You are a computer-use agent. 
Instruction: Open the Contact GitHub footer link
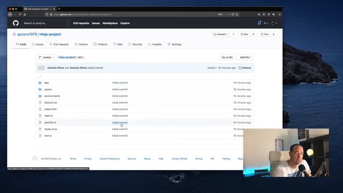[180, 159]
